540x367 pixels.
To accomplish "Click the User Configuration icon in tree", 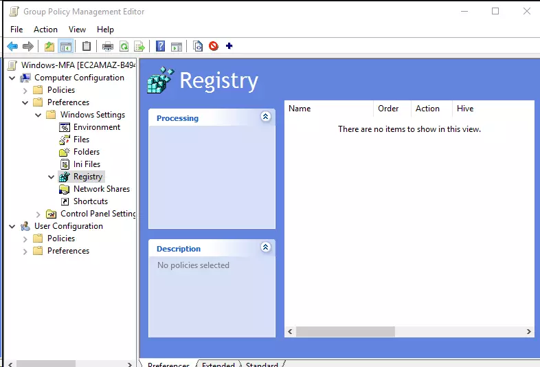I will [25, 226].
